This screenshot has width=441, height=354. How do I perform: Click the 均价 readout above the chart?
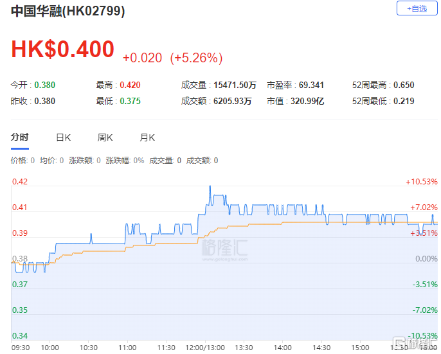pyautogui.click(x=51, y=161)
